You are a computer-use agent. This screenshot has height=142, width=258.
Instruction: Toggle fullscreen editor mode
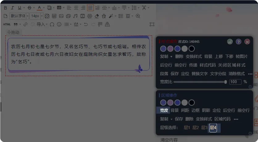point(152,24)
